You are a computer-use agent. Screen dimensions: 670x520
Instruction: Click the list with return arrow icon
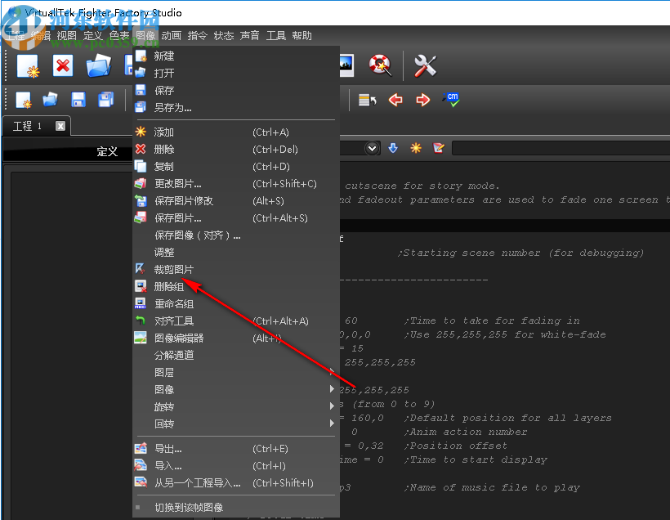click(368, 100)
